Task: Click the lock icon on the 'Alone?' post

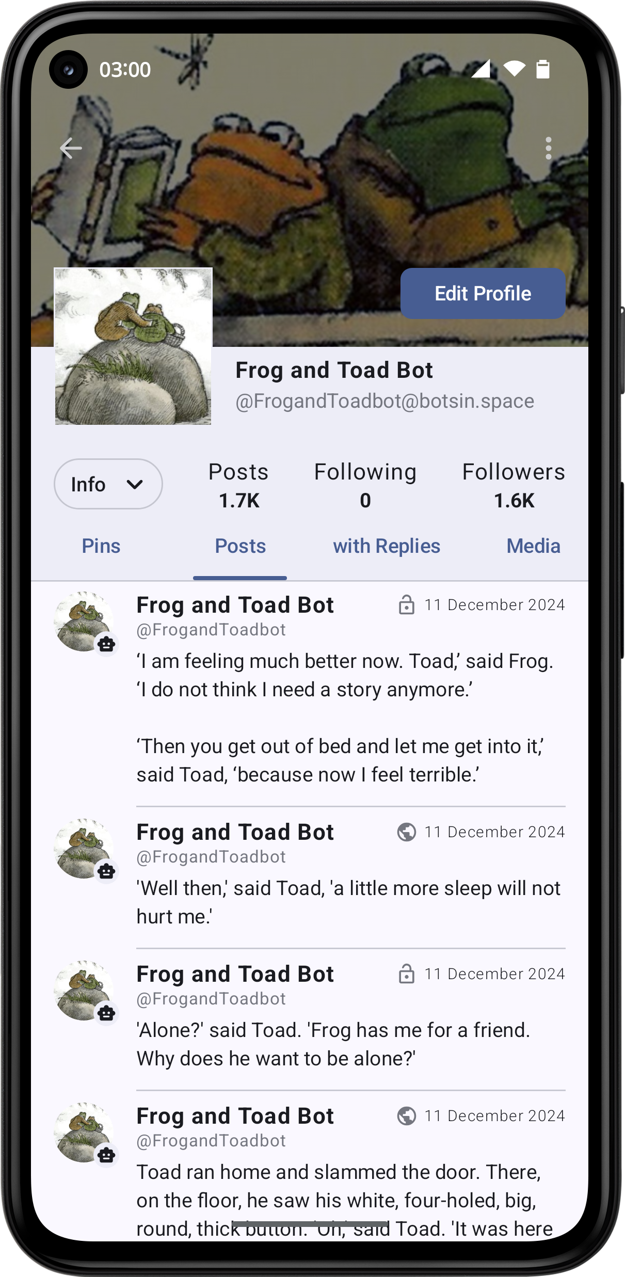Action: pos(407,974)
